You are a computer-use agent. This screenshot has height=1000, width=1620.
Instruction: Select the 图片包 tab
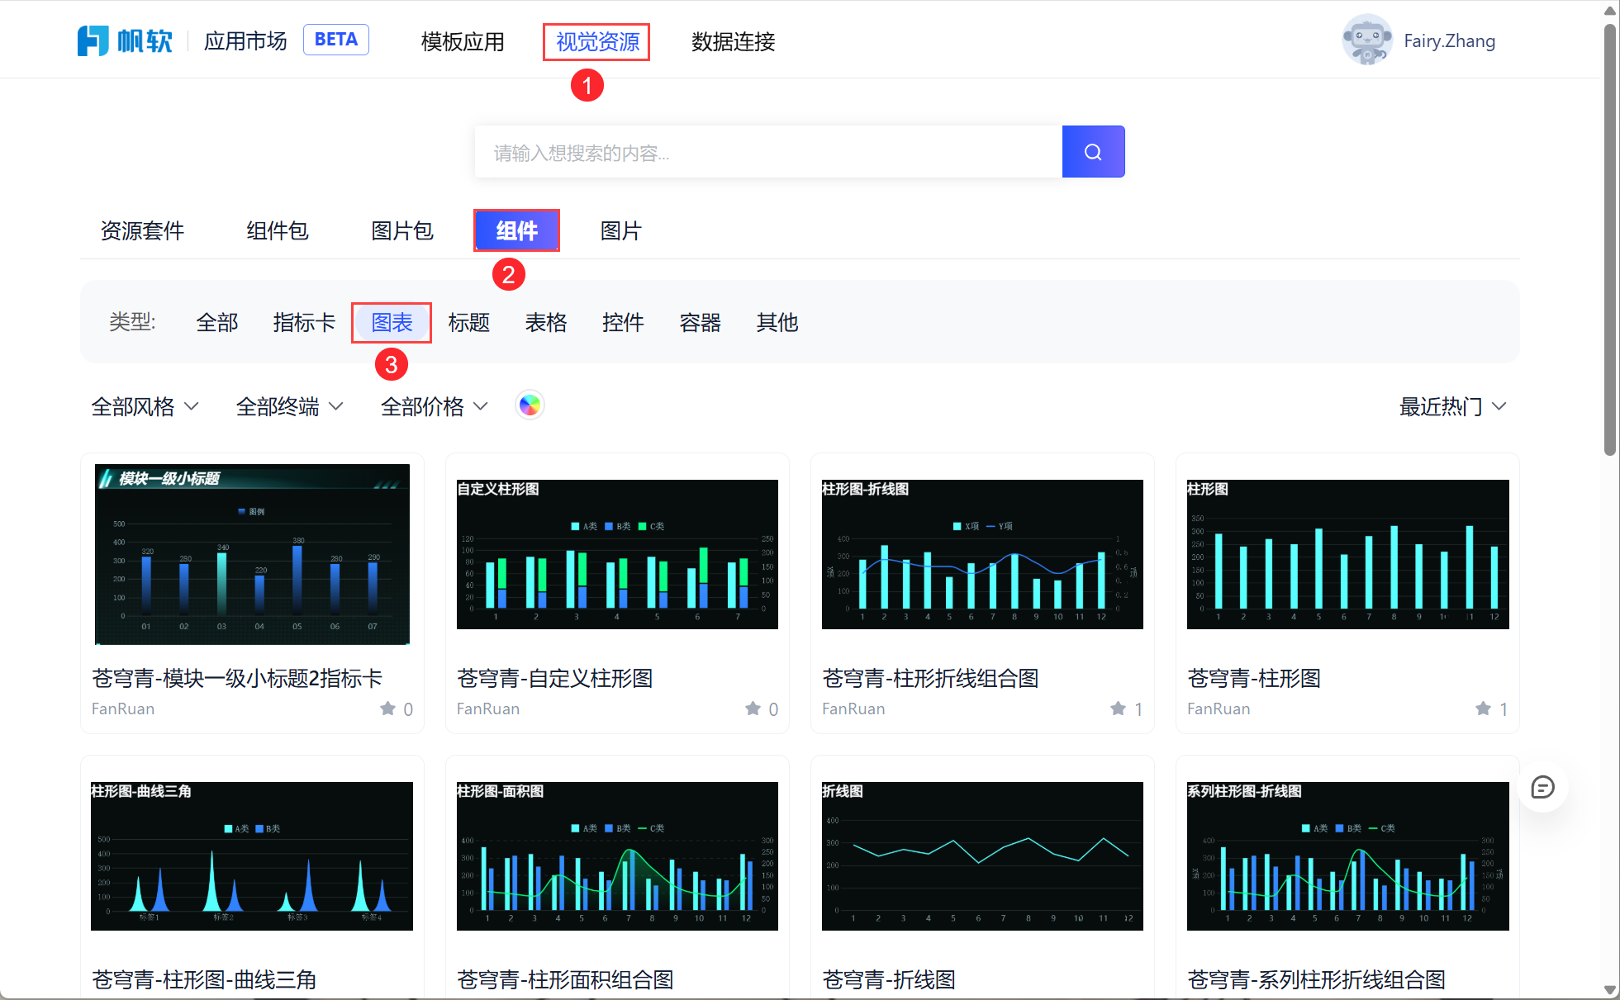click(x=401, y=230)
